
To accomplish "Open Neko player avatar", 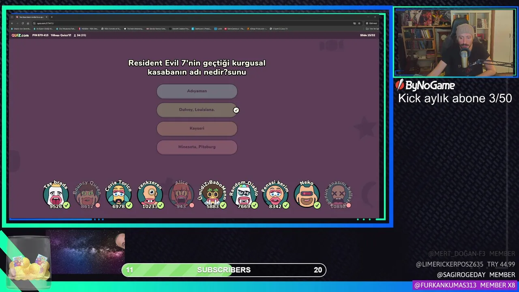I will click(307, 195).
